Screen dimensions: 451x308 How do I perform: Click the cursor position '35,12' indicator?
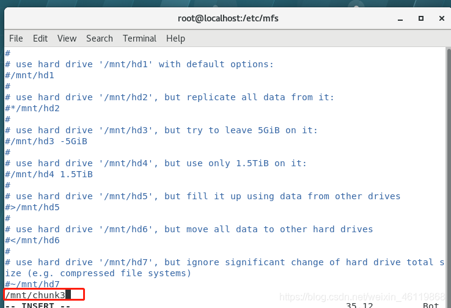359,305
